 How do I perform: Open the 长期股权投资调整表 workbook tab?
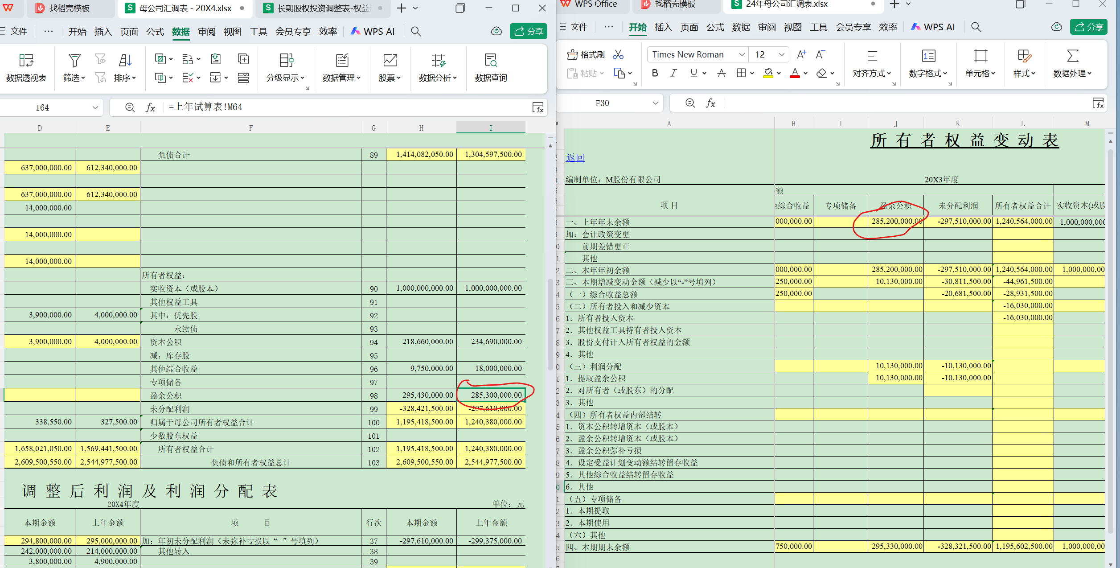[x=323, y=8]
